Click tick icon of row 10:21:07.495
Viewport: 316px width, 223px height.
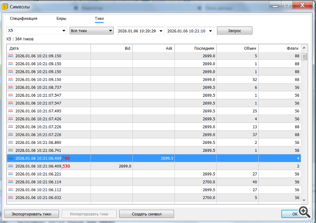11,111
